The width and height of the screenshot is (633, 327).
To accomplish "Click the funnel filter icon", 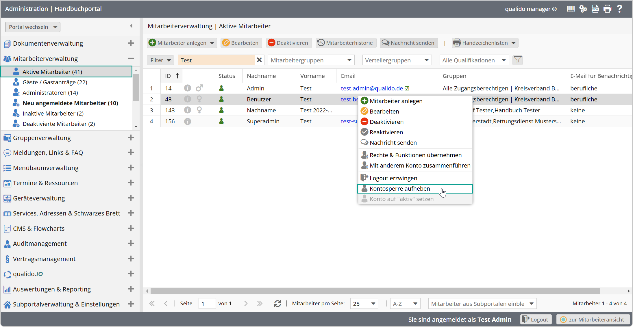I will click(517, 60).
